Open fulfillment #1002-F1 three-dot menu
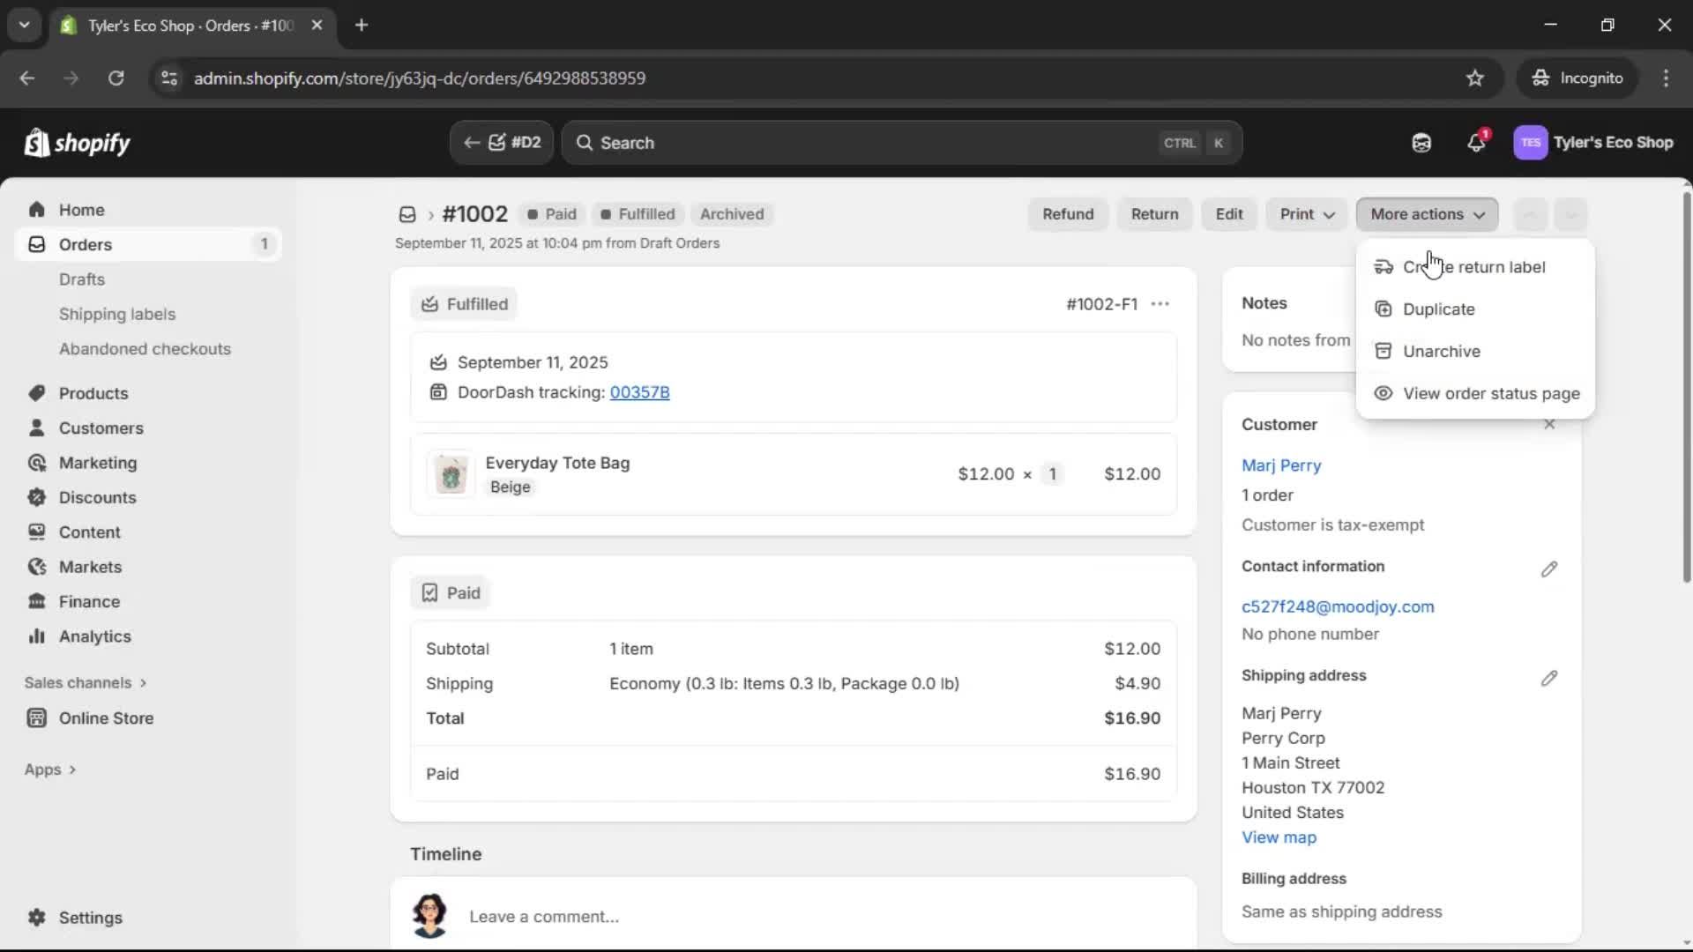Viewport: 1693px width, 952px height. [x=1160, y=303]
